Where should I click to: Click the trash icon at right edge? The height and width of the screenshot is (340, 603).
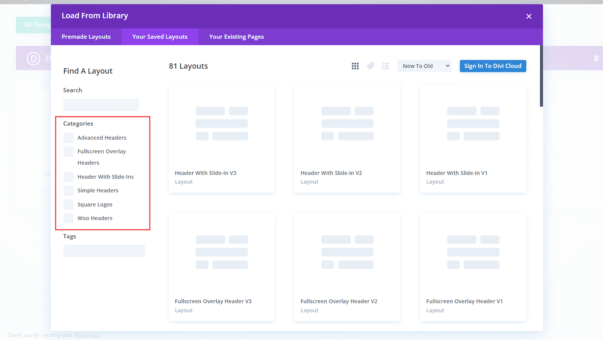tap(596, 58)
